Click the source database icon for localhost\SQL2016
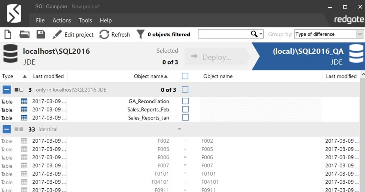 [x=10, y=54]
